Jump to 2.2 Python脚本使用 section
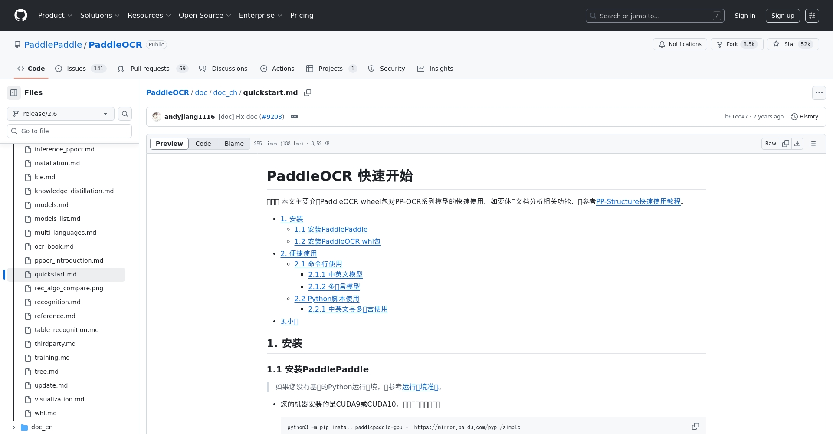This screenshot has width=833, height=434. [327, 299]
